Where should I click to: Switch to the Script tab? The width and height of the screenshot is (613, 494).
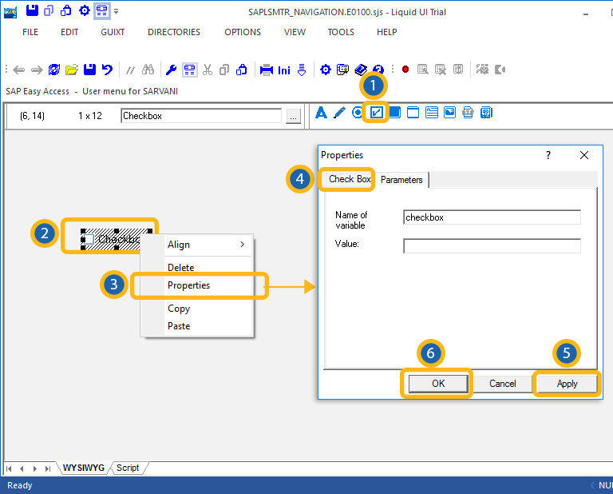(128, 468)
